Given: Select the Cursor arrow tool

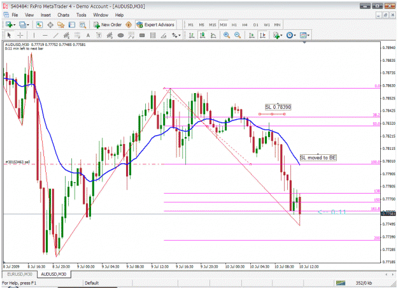Looking at the screenshot, I should tap(9, 35).
